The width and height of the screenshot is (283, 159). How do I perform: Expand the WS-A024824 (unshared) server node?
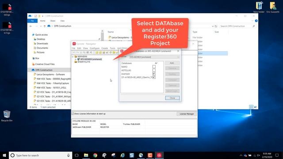point(76,59)
